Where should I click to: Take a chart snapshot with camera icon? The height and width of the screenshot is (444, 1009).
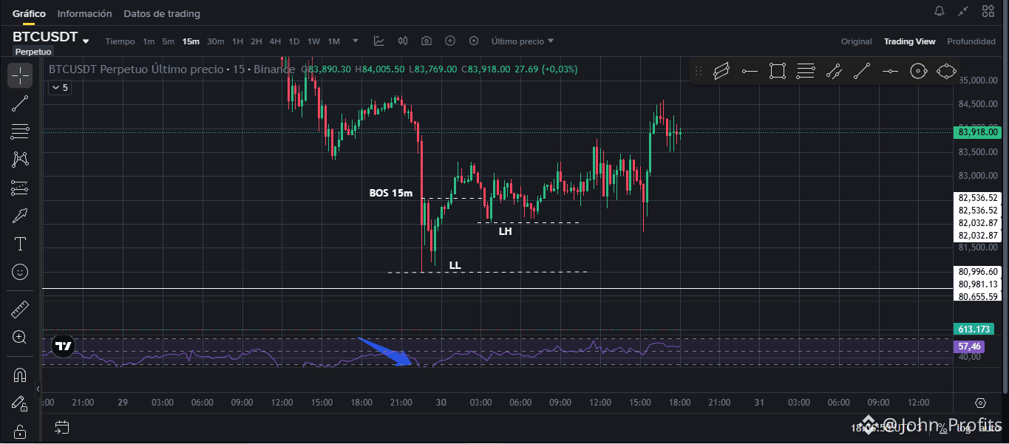pyautogui.click(x=427, y=41)
